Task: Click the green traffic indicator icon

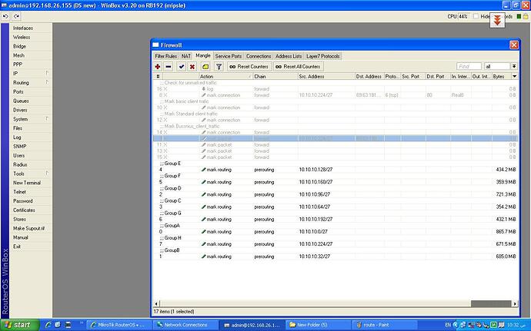Action: tap(519, 16)
